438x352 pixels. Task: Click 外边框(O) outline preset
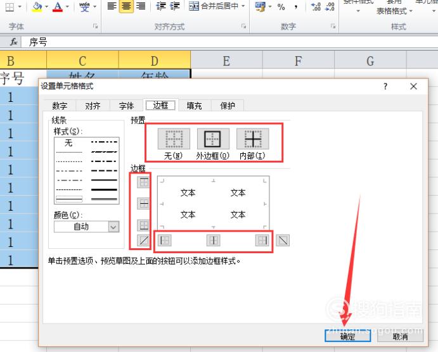coord(213,139)
